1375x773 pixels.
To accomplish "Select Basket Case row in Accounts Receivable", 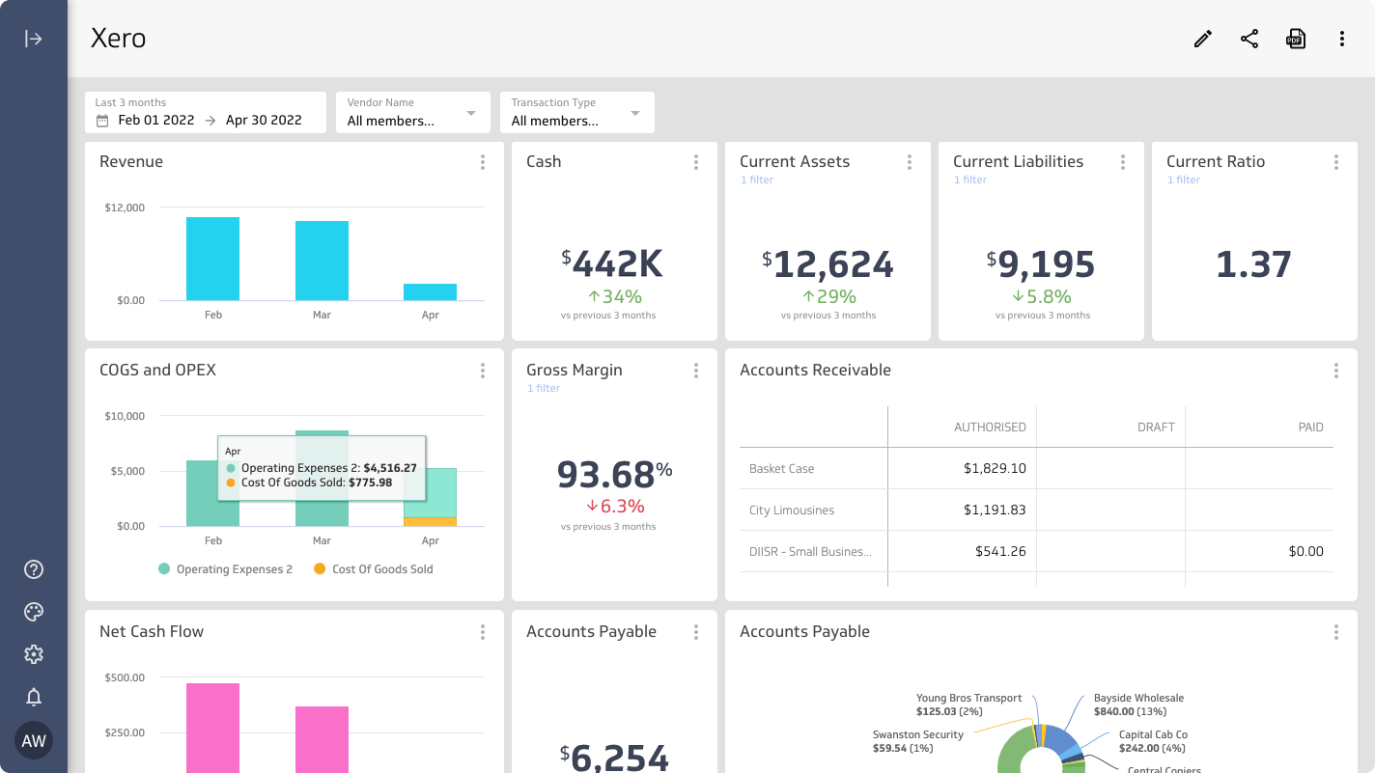I will click(780, 468).
